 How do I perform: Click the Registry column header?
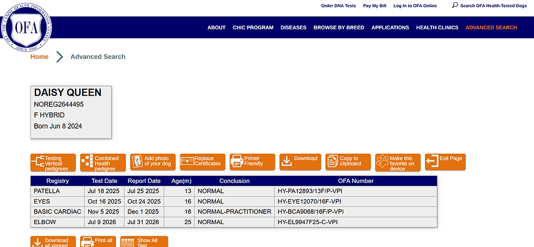pyautogui.click(x=58, y=181)
